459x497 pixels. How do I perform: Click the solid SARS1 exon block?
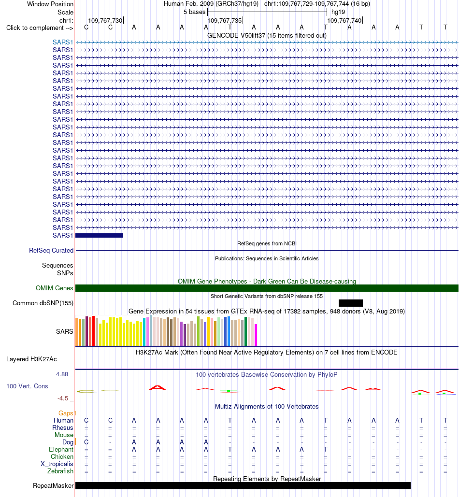tap(99, 236)
